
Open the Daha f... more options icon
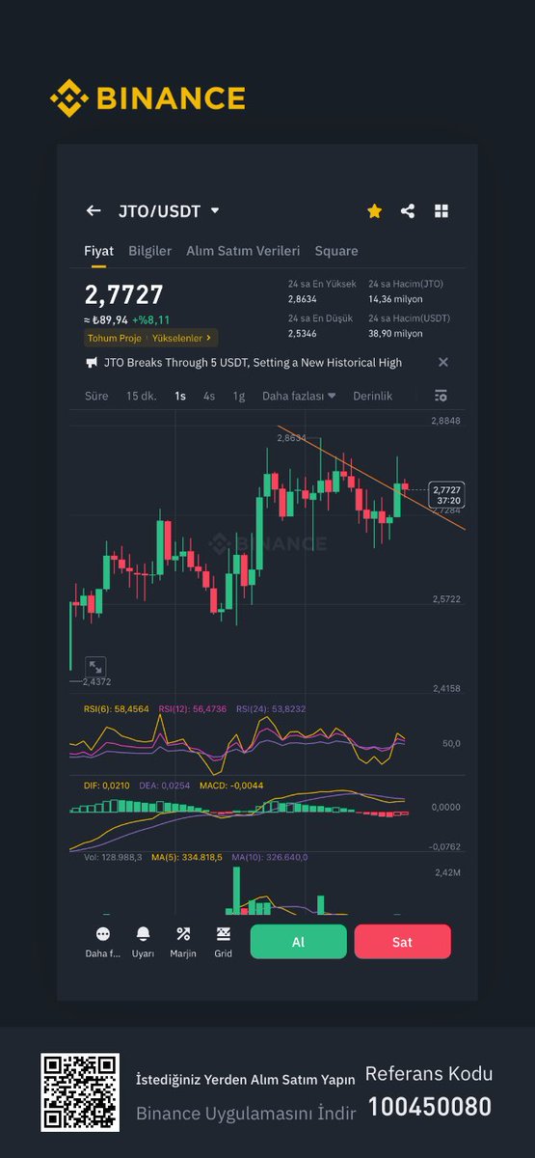(103, 942)
